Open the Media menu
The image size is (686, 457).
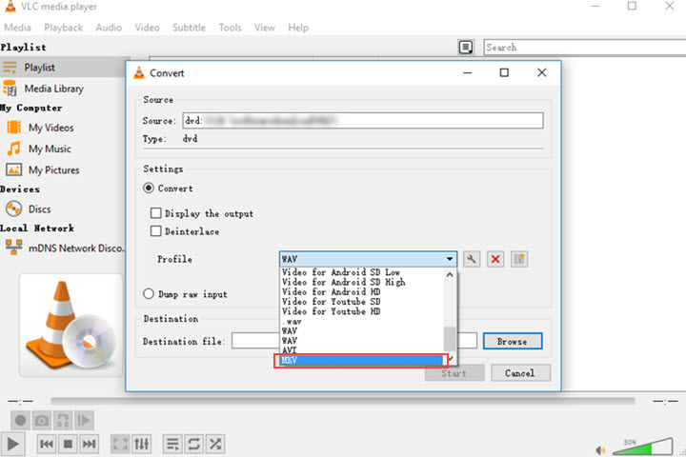(x=17, y=28)
